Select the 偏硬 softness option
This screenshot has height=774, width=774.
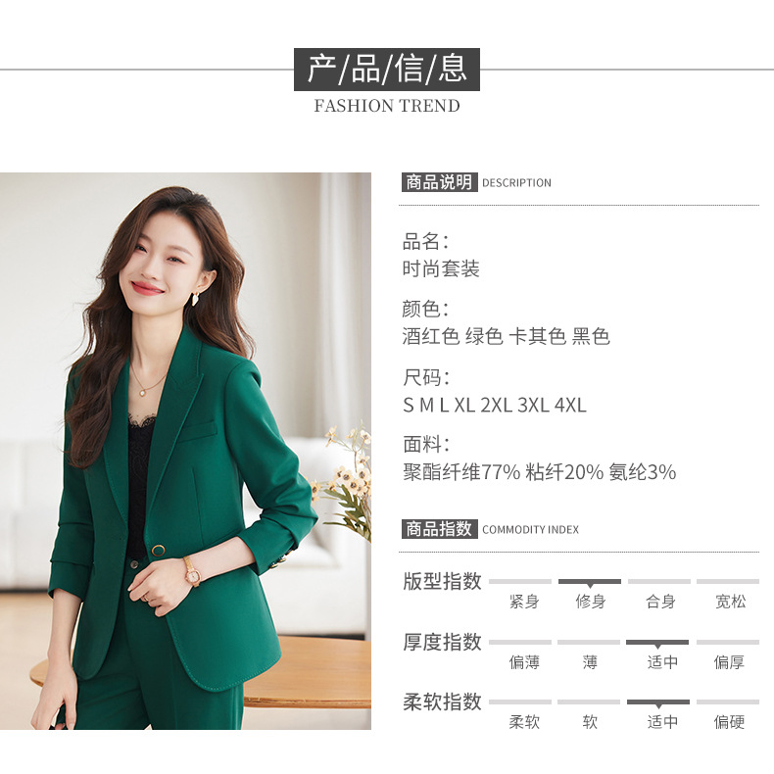tap(729, 722)
